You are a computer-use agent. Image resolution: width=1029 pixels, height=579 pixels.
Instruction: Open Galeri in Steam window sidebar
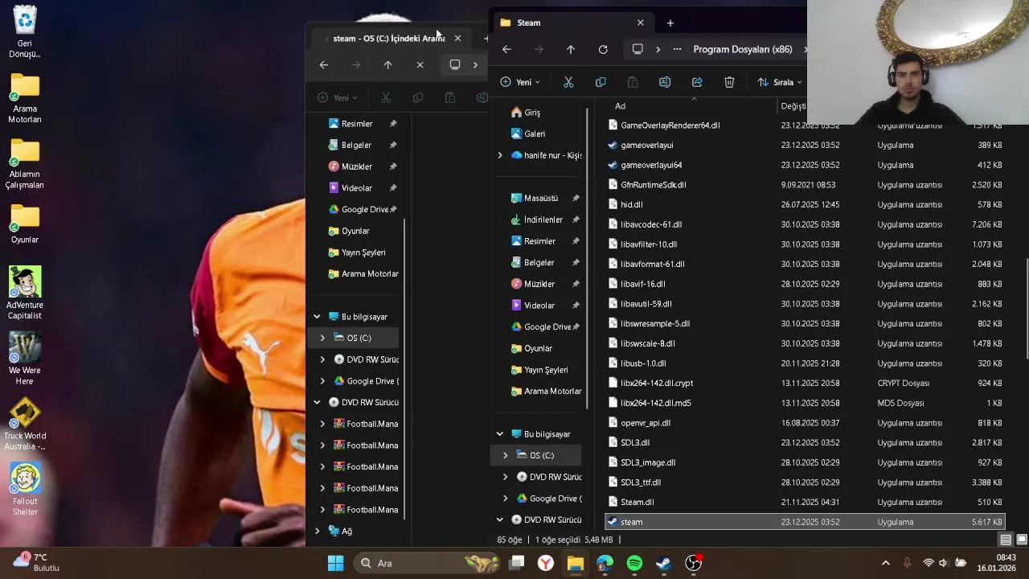(x=535, y=133)
